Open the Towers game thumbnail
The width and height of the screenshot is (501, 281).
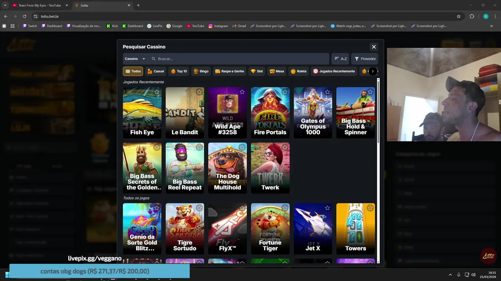pyautogui.click(x=355, y=229)
